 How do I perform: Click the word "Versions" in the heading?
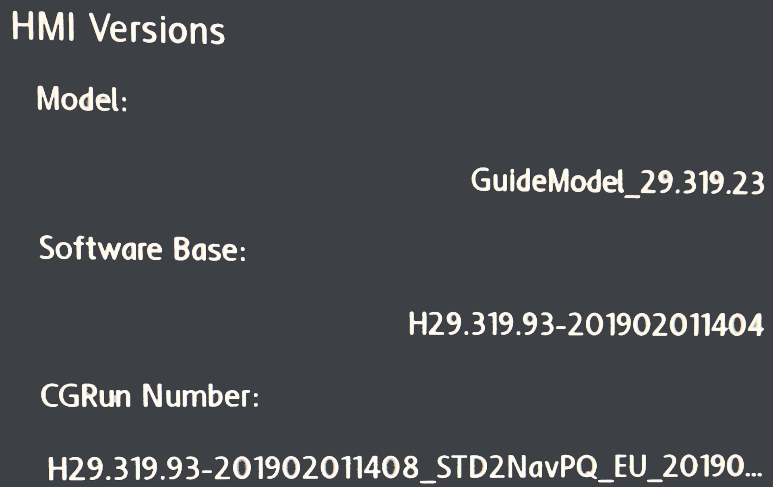pyautogui.click(x=157, y=30)
